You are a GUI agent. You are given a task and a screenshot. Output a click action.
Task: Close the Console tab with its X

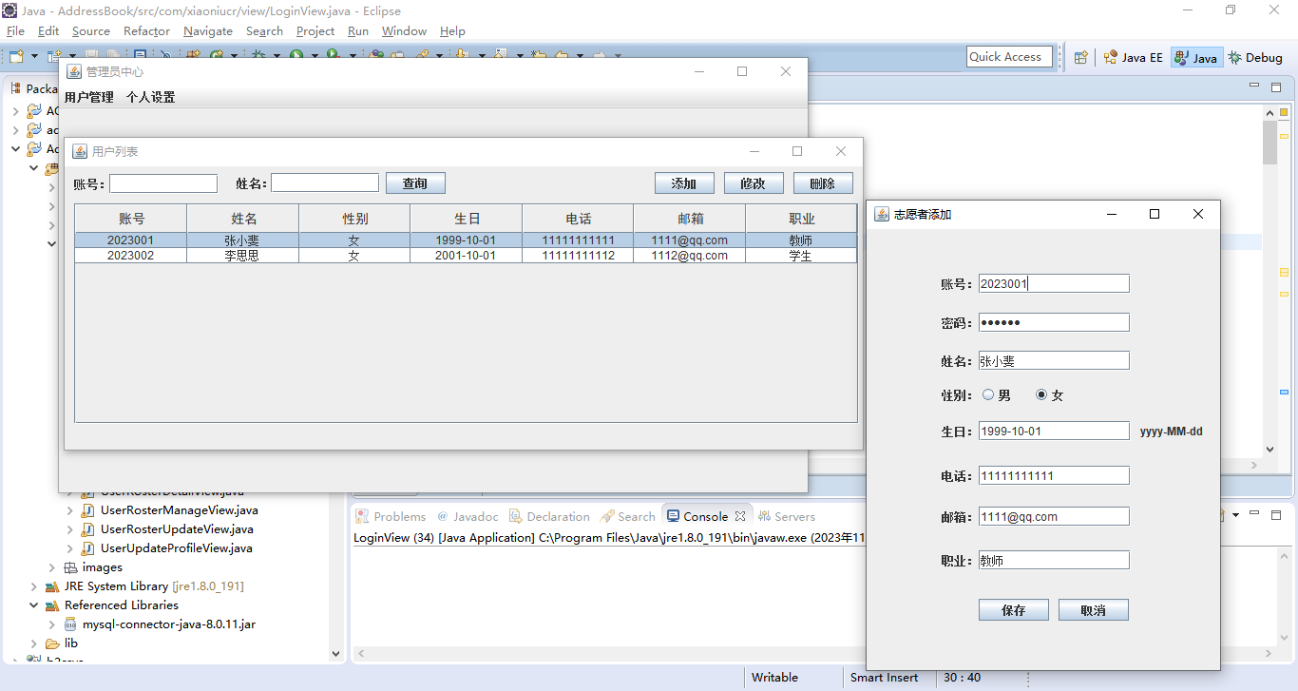[740, 516]
